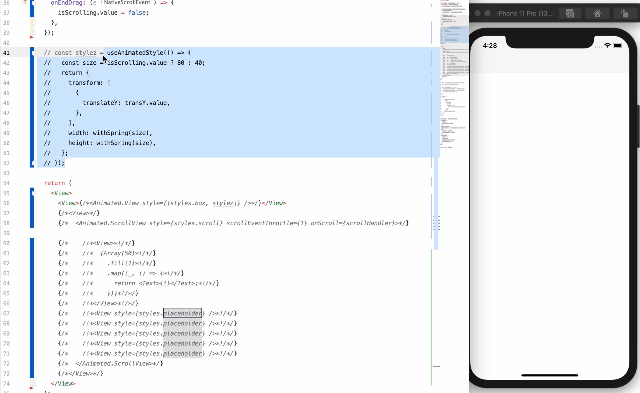
Task: Collapse the fold marker at line 52
Action: coord(34,163)
